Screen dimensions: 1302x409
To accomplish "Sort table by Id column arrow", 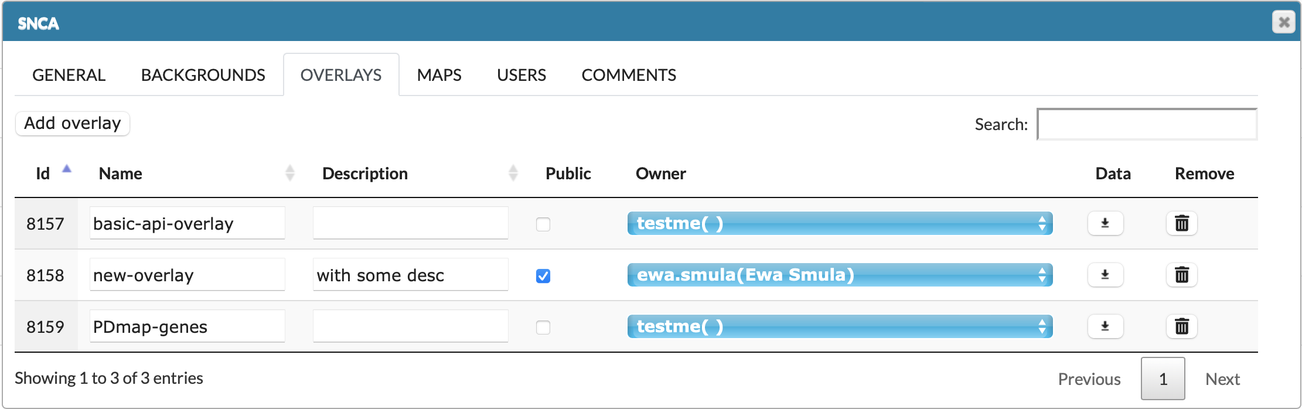I will [67, 170].
